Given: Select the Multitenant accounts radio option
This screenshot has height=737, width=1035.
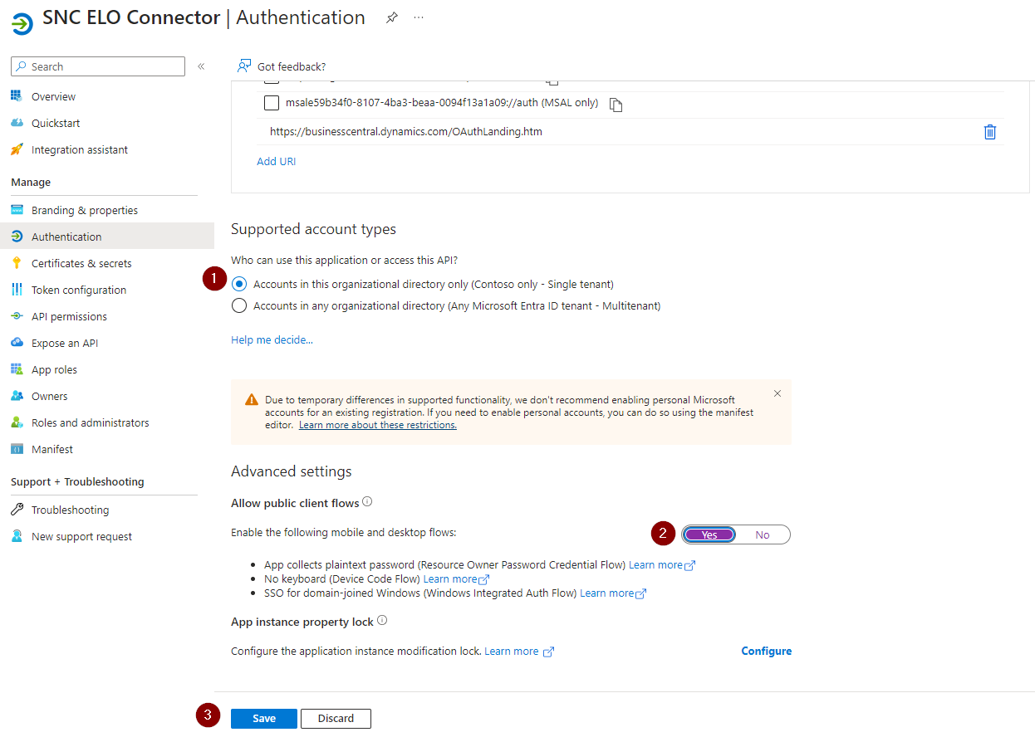Looking at the screenshot, I should [239, 305].
